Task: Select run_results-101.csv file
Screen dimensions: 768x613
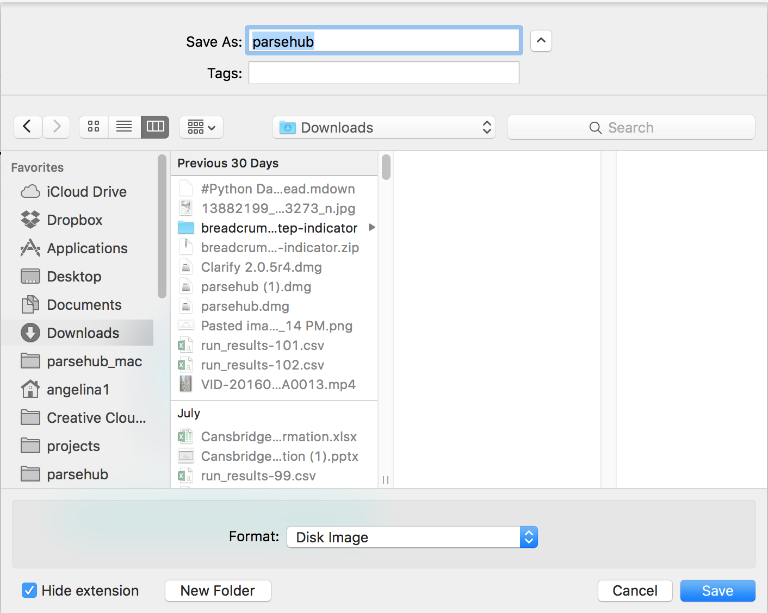Action: pyautogui.click(x=274, y=345)
